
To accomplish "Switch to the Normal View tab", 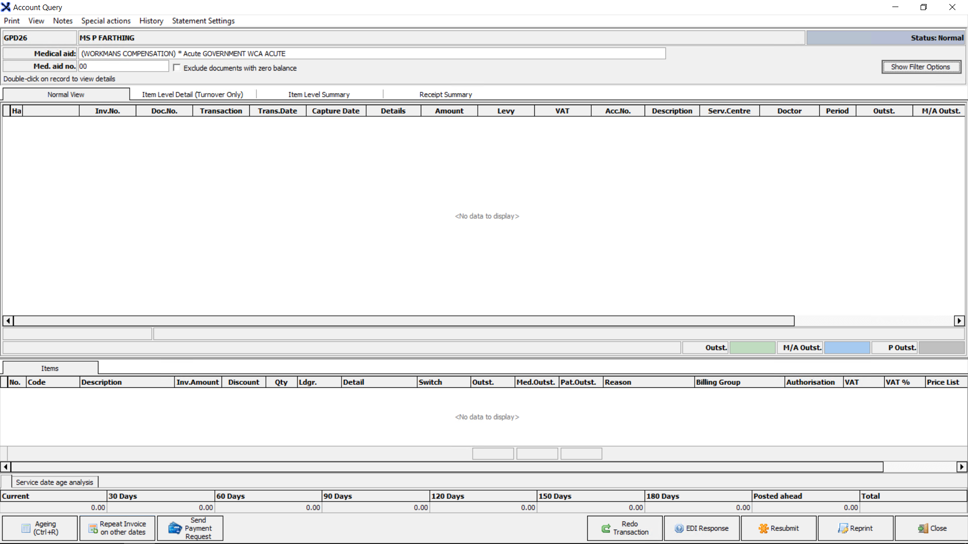I will tap(66, 94).
